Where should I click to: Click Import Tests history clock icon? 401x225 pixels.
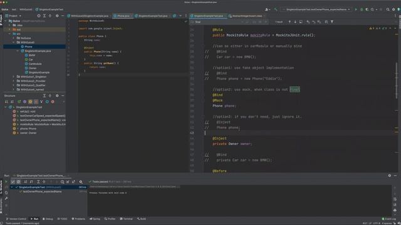(62, 182)
